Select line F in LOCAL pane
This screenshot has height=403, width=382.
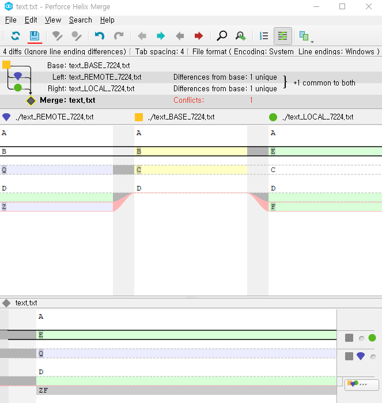pyautogui.click(x=325, y=207)
